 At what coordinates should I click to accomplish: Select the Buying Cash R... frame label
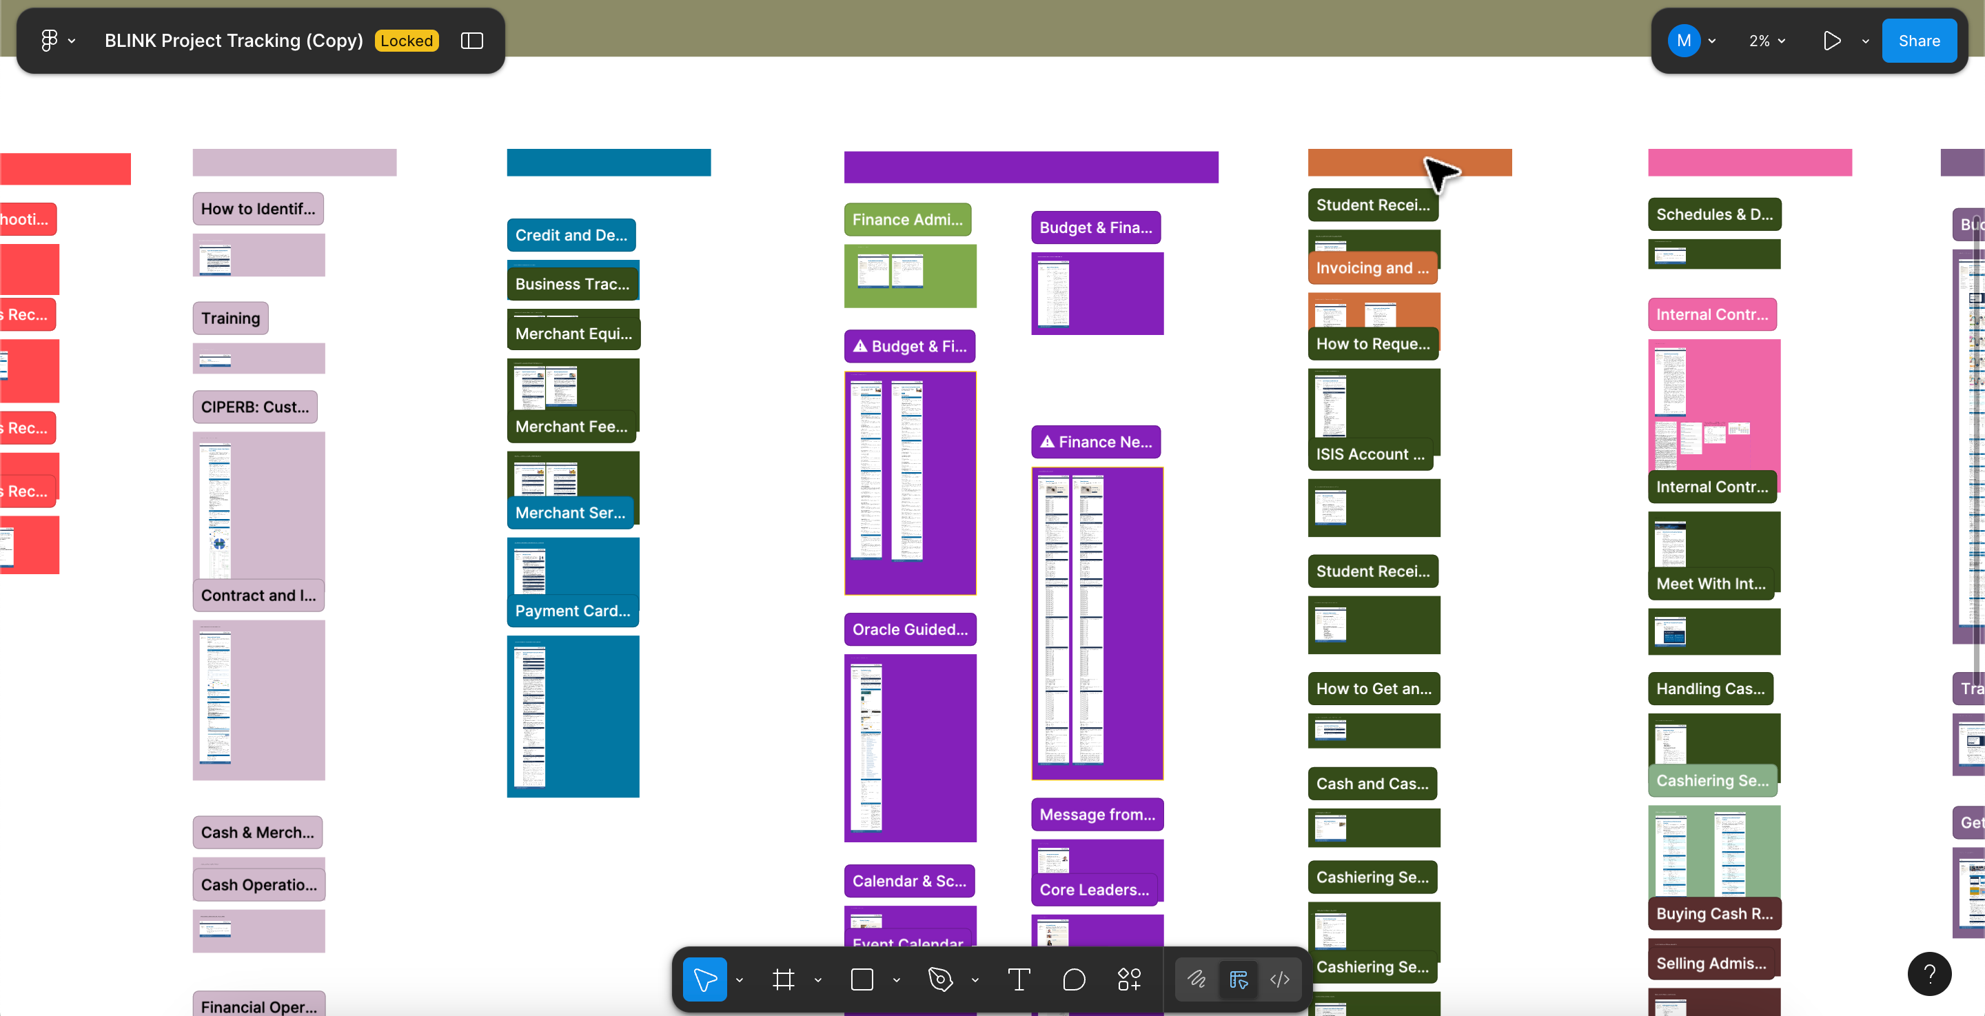tap(1715, 913)
